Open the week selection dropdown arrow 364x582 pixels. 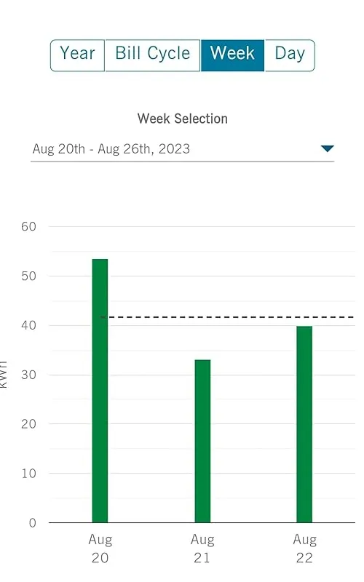pos(327,149)
